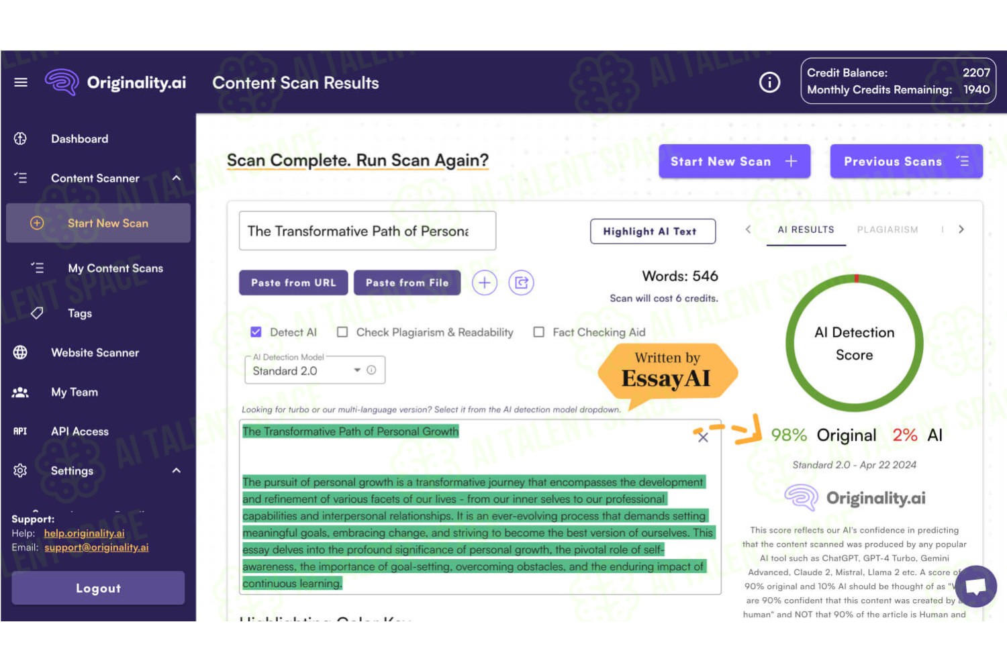1007x671 pixels.
Task: Collapse the Settings section chevron
Action: coord(177,470)
